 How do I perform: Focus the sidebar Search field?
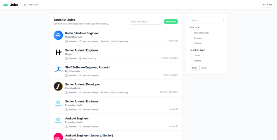(206, 20)
